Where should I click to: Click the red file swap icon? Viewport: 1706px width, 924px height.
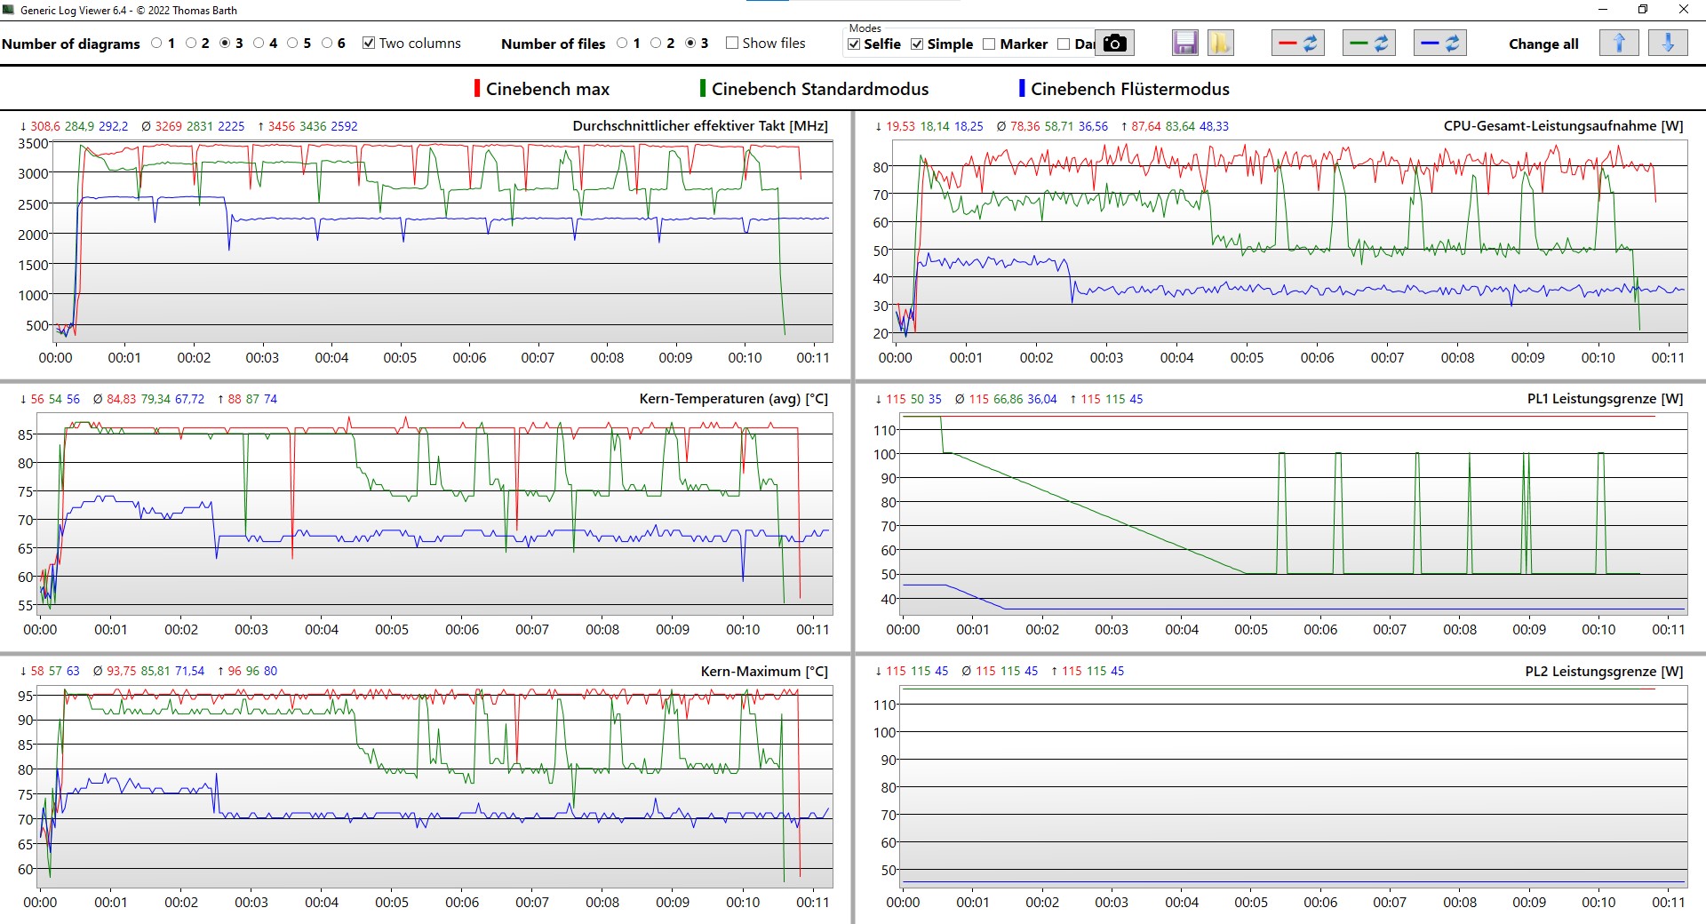[x=1298, y=43]
